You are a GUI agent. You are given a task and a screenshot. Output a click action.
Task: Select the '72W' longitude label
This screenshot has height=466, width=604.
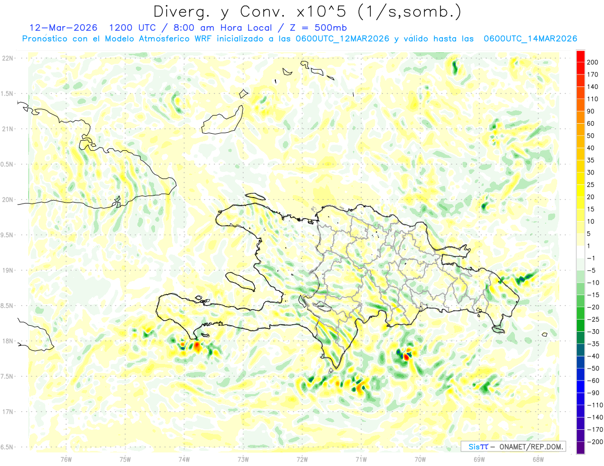(302, 458)
